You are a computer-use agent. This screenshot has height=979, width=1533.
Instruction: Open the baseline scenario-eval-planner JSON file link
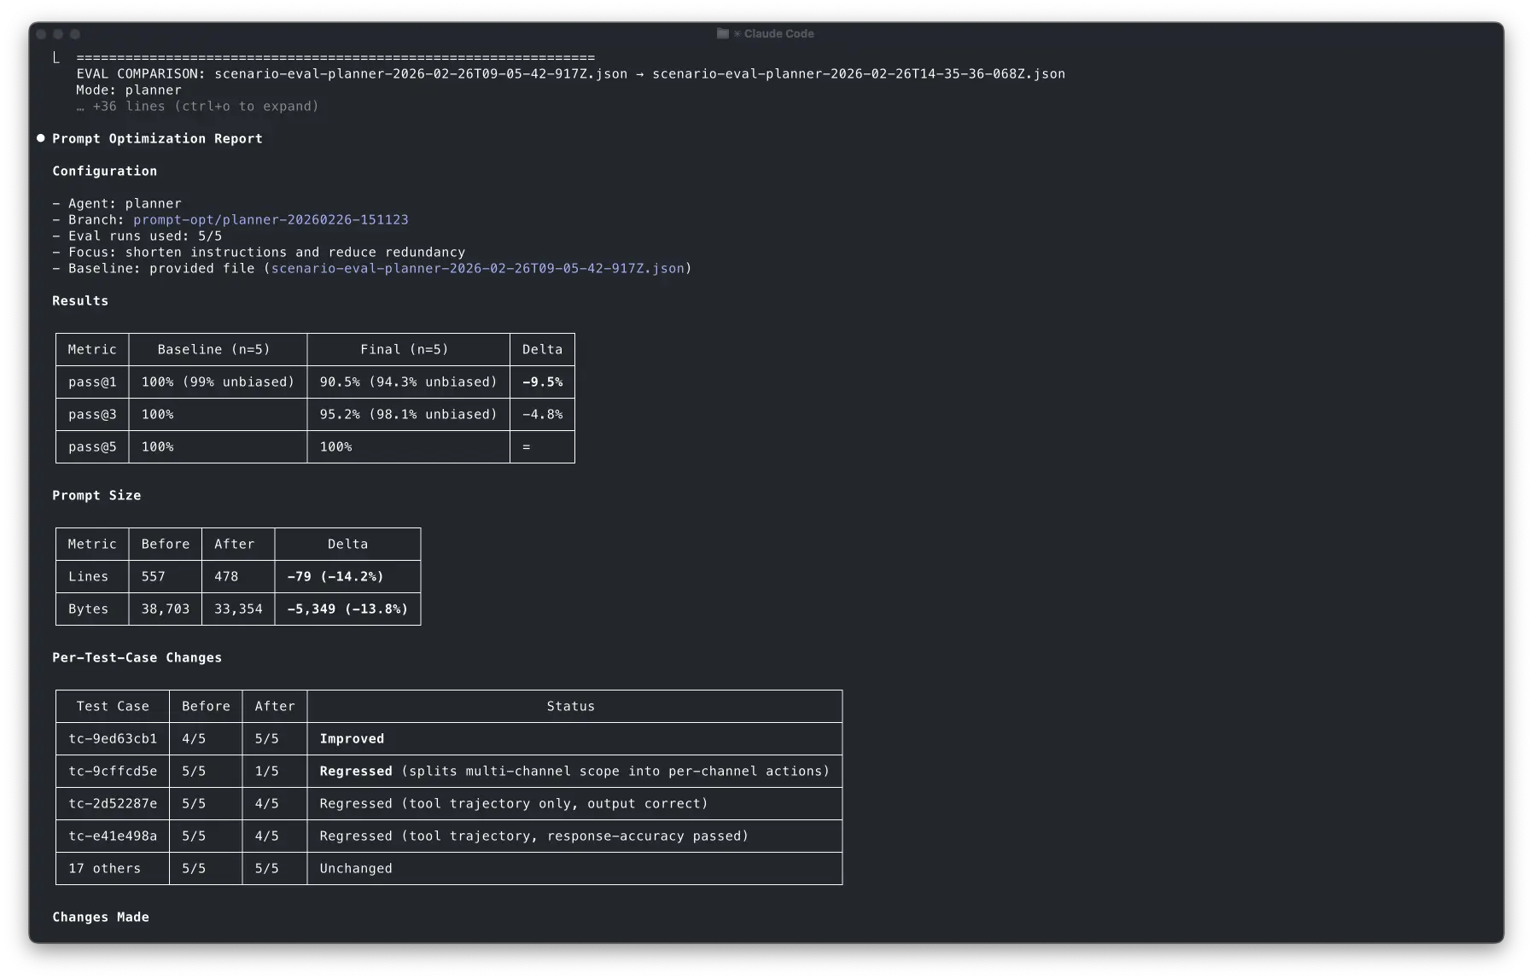pos(477,269)
